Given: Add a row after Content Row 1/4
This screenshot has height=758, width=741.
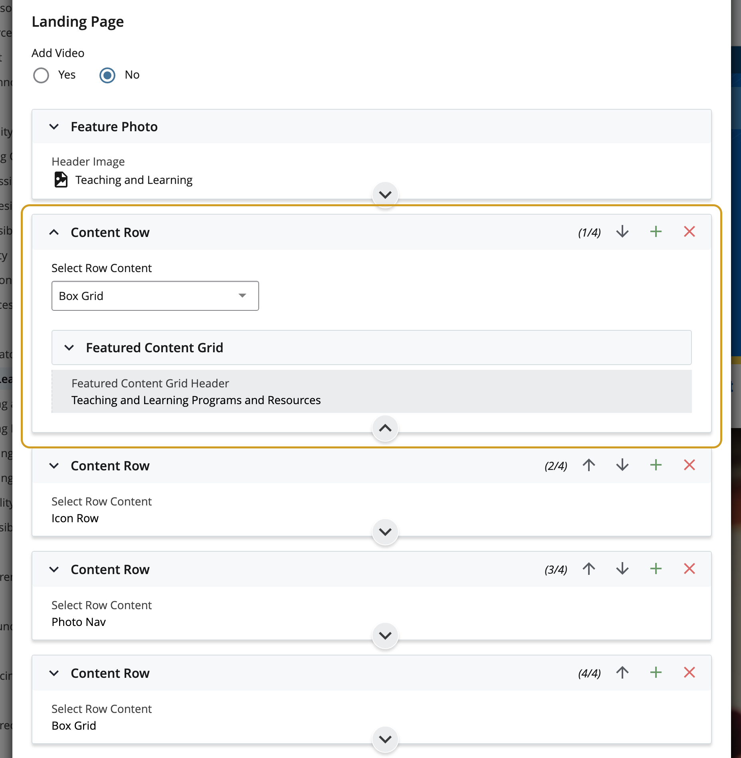Looking at the screenshot, I should tap(656, 232).
